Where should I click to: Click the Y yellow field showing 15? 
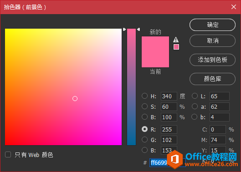pyautogui.click(x=218, y=150)
